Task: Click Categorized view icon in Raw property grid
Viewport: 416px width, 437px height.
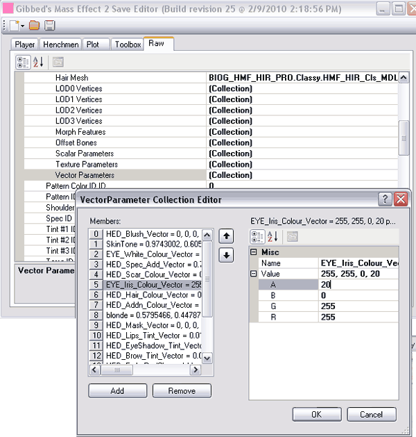Action: point(23,62)
